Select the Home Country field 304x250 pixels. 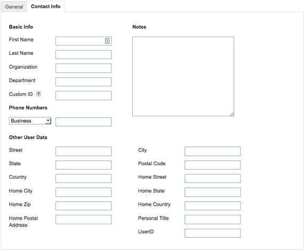[x=213, y=206]
